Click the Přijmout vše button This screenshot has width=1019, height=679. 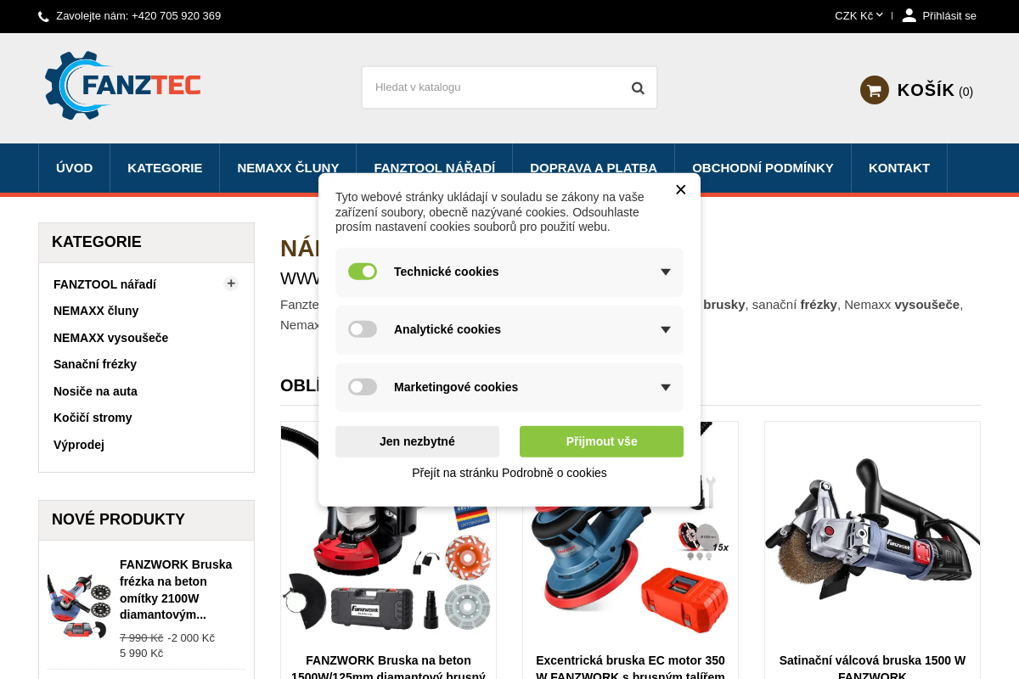coord(601,441)
